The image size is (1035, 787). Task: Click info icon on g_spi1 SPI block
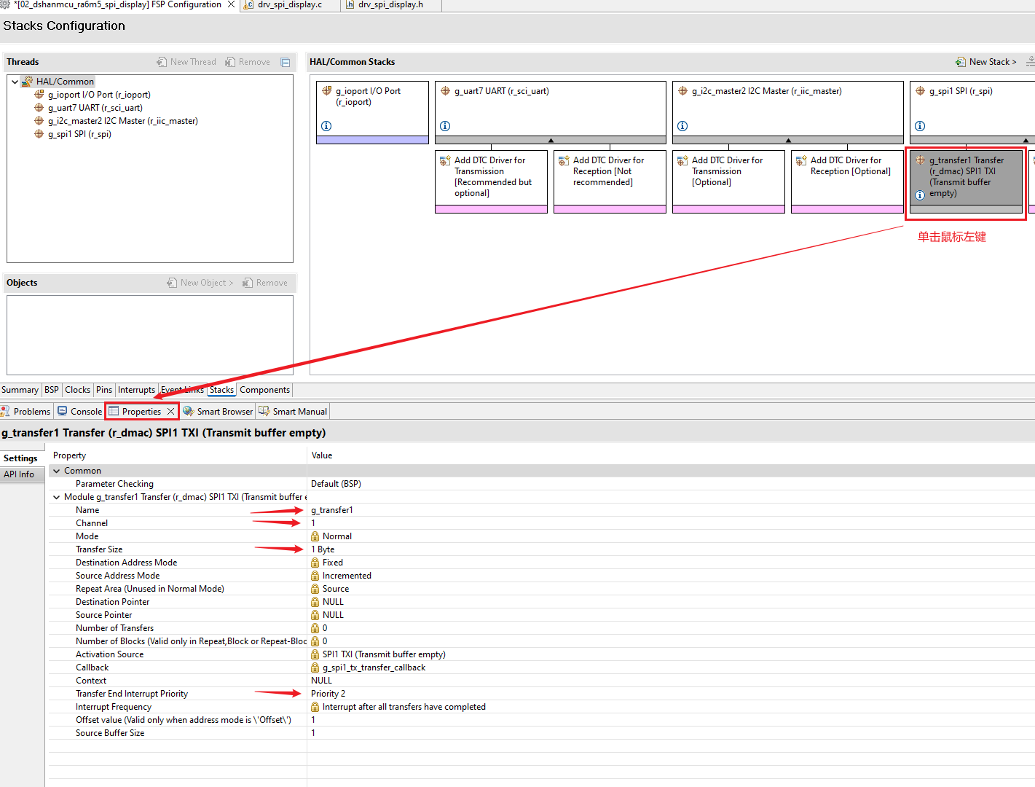920,126
